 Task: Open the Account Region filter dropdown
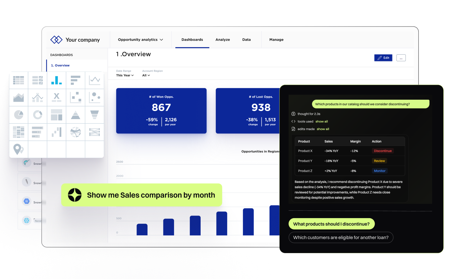coord(146,75)
